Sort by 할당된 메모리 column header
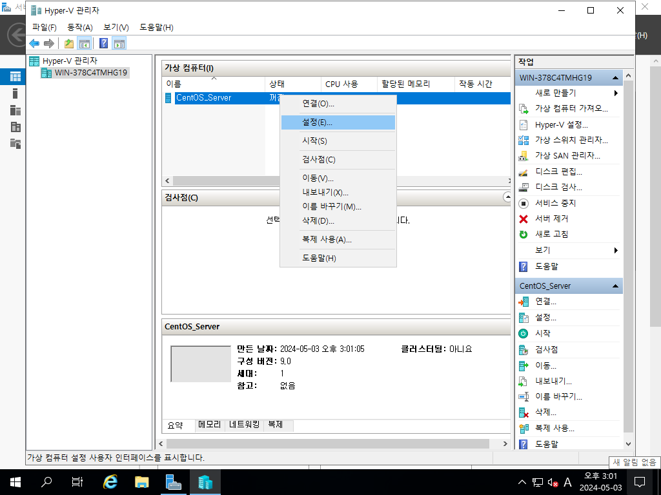Image resolution: width=661 pixels, height=495 pixels. click(x=416, y=84)
